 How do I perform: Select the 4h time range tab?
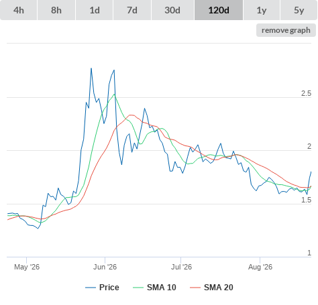[19, 10]
